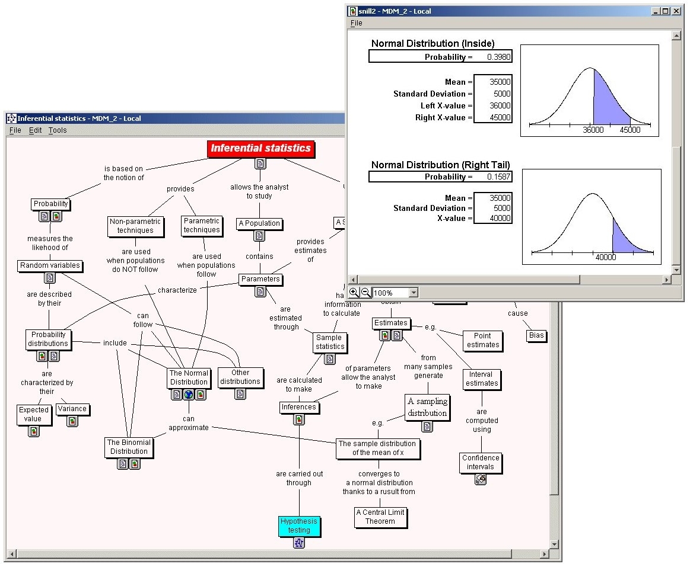The height and width of the screenshot is (564, 690).
Task: Click the Standard Deviation field in Inside section
Action: (493, 94)
